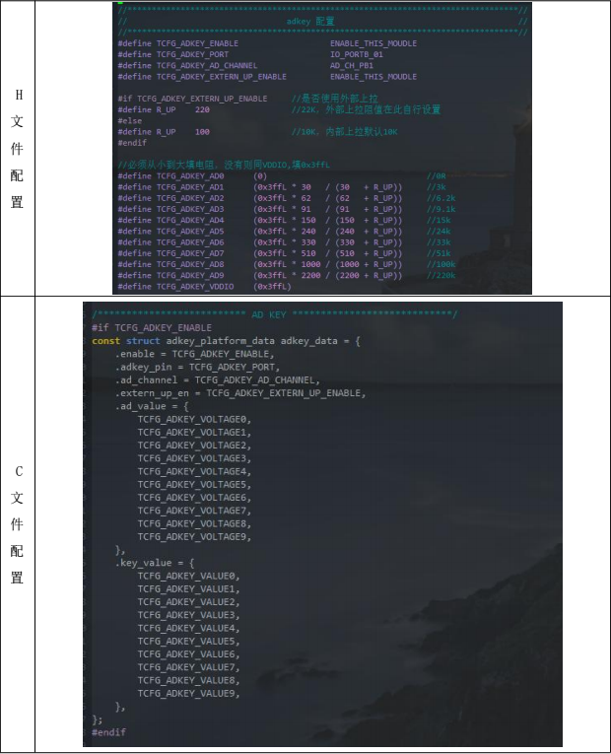Click the value 'AD_CH_PB1'

[352, 65]
